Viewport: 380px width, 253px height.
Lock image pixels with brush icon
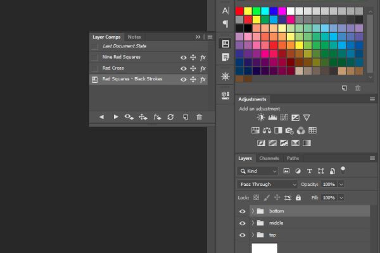point(267,198)
